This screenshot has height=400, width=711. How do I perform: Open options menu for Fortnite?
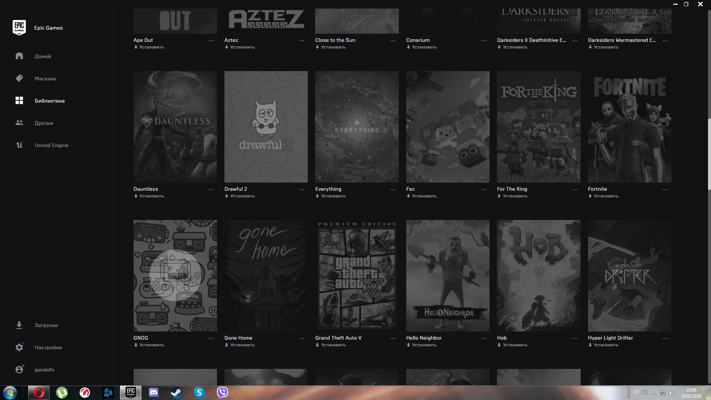pyautogui.click(x=665, y=190)
